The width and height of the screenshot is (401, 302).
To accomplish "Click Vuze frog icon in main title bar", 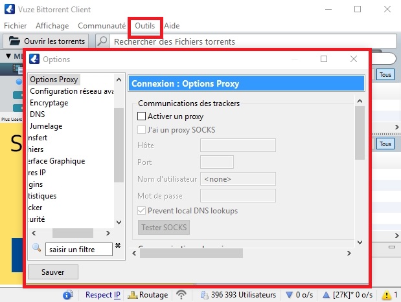I will (x=10, y=9).
